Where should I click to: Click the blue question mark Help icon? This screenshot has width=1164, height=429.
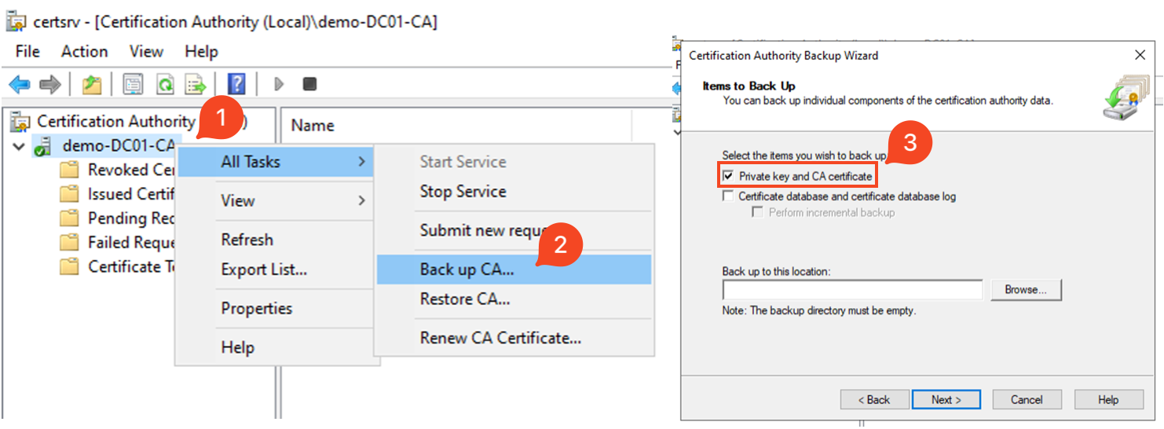click(x=236, y=84)
